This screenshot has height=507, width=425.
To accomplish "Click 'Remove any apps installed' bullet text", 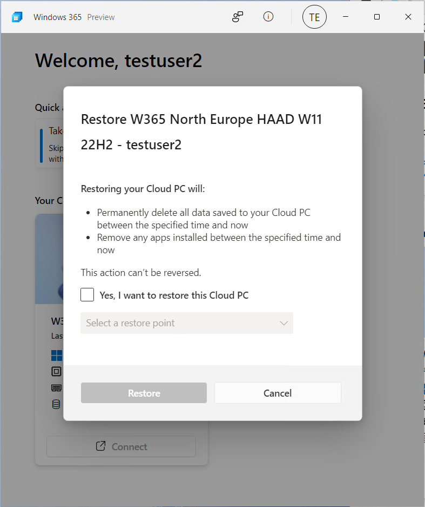I will [219, 243].
